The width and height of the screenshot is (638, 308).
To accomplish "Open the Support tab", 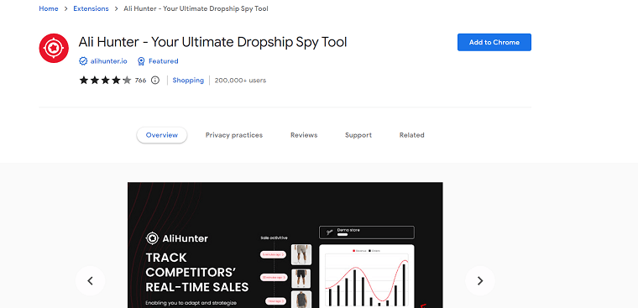I will 358,135.
